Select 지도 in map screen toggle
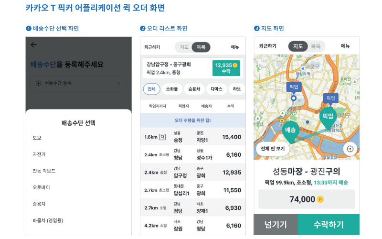382x239 pixels. pyautogui.click(x=298, y=46)
